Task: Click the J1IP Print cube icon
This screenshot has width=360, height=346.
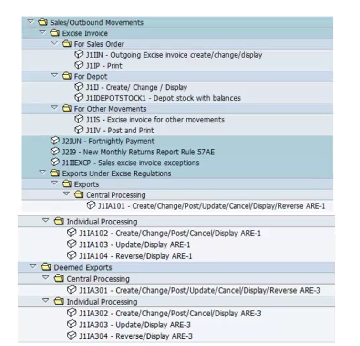Action: [79, 65]
